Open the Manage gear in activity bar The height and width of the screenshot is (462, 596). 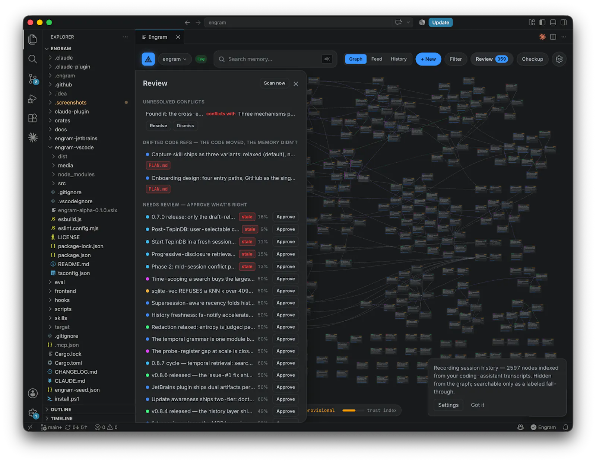click(33, 413)
